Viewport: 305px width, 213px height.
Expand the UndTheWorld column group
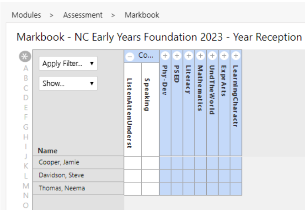coord(212,56)
